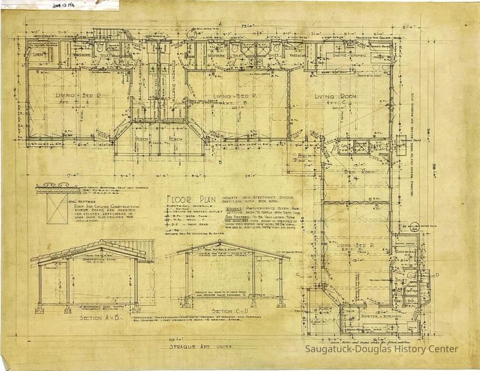Click the Dinette-Kitchen label at bottom right
The image size is (480, 371).
click(x=367, y=317)
